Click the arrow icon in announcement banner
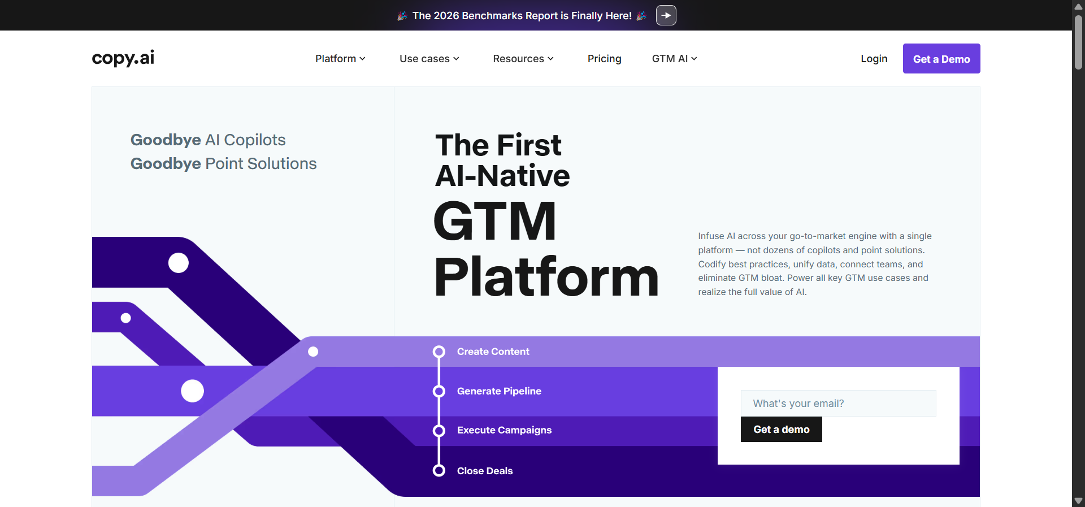The width and height of the screenshot is (1085, 507). (x=666, y=15)
